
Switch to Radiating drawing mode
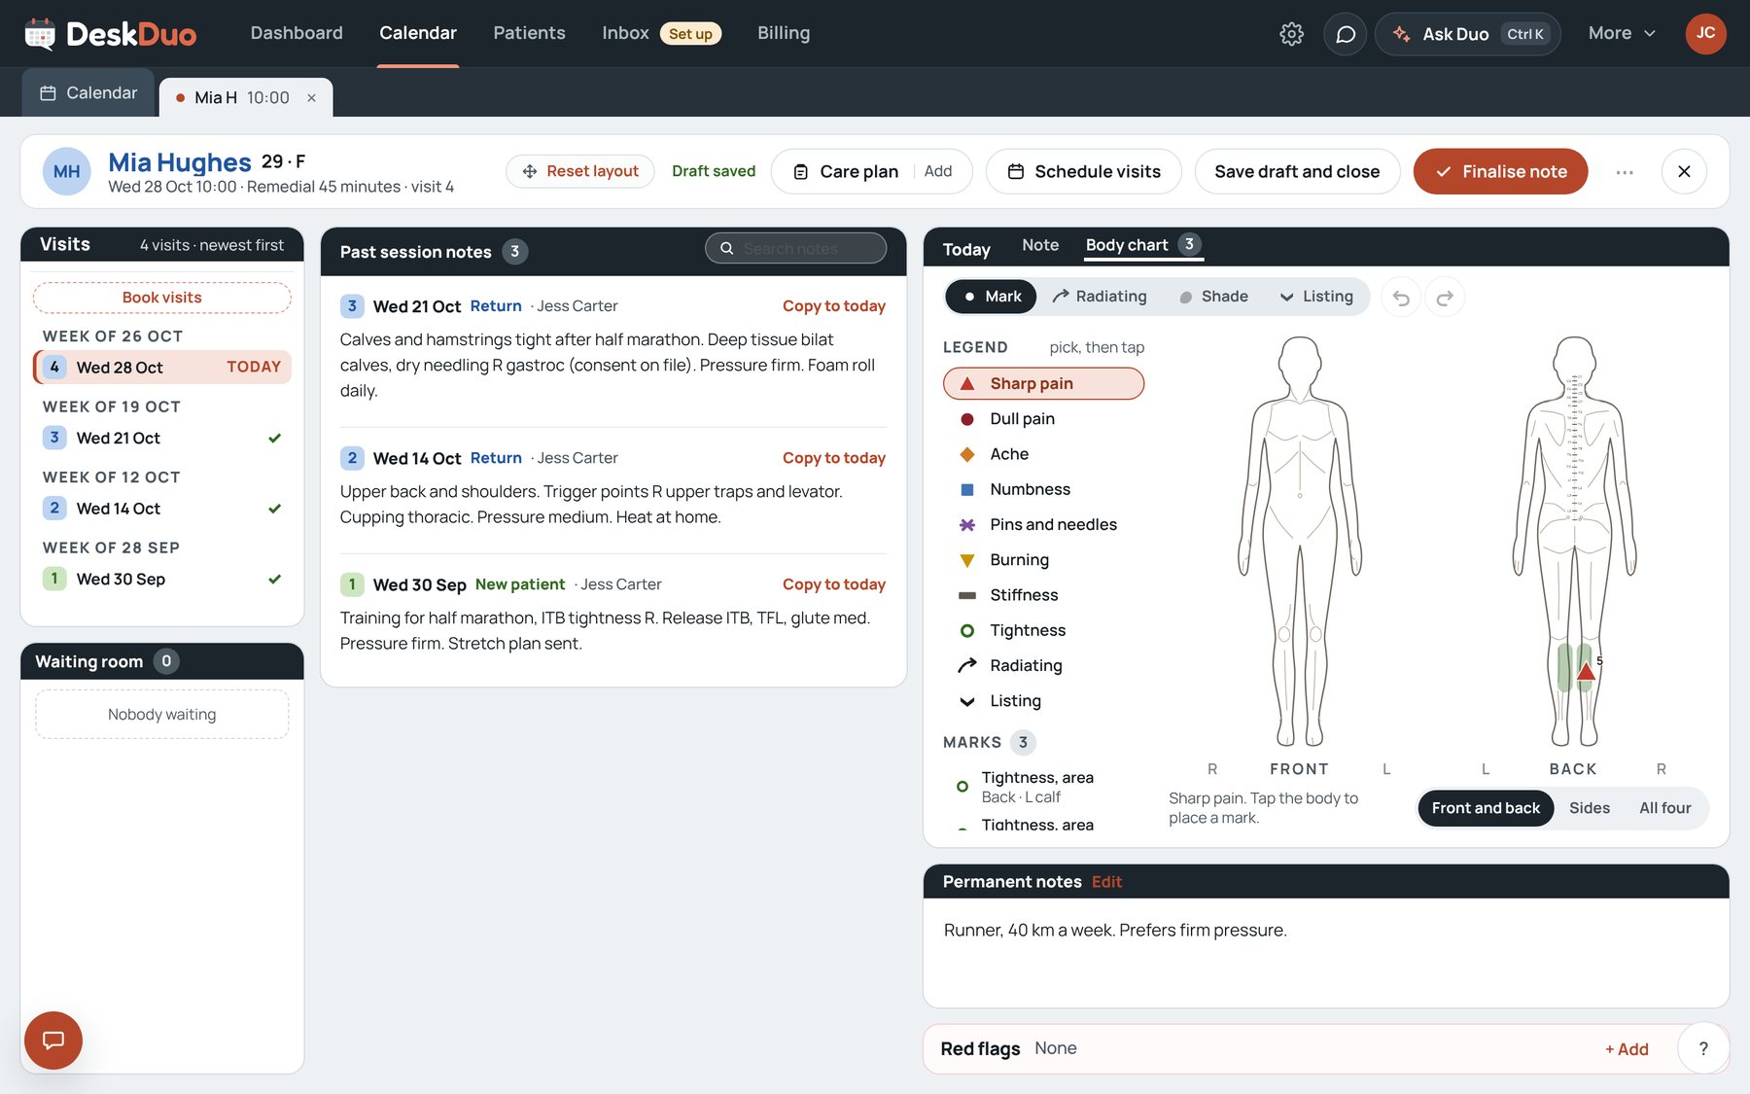point(1100,297)
